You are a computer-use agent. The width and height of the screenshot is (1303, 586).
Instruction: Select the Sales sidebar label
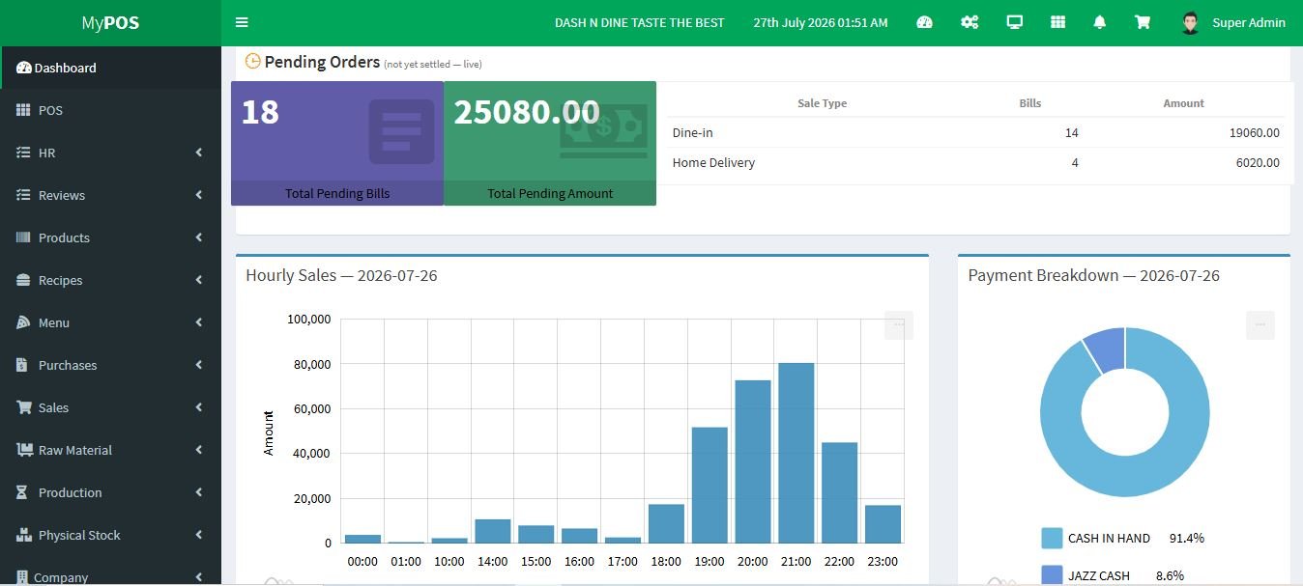pos(53,407)
